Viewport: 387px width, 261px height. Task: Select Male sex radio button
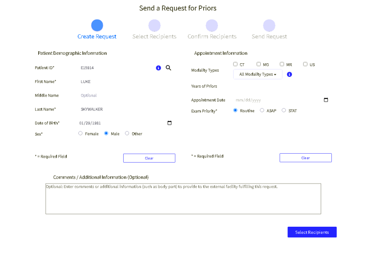click(x=106, y=134)
